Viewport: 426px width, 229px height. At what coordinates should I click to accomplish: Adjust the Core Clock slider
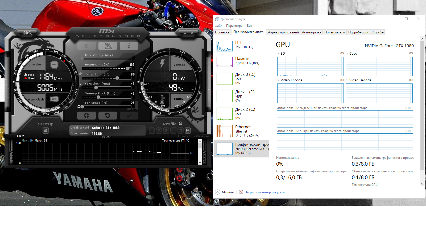click(x=106, y=88)
